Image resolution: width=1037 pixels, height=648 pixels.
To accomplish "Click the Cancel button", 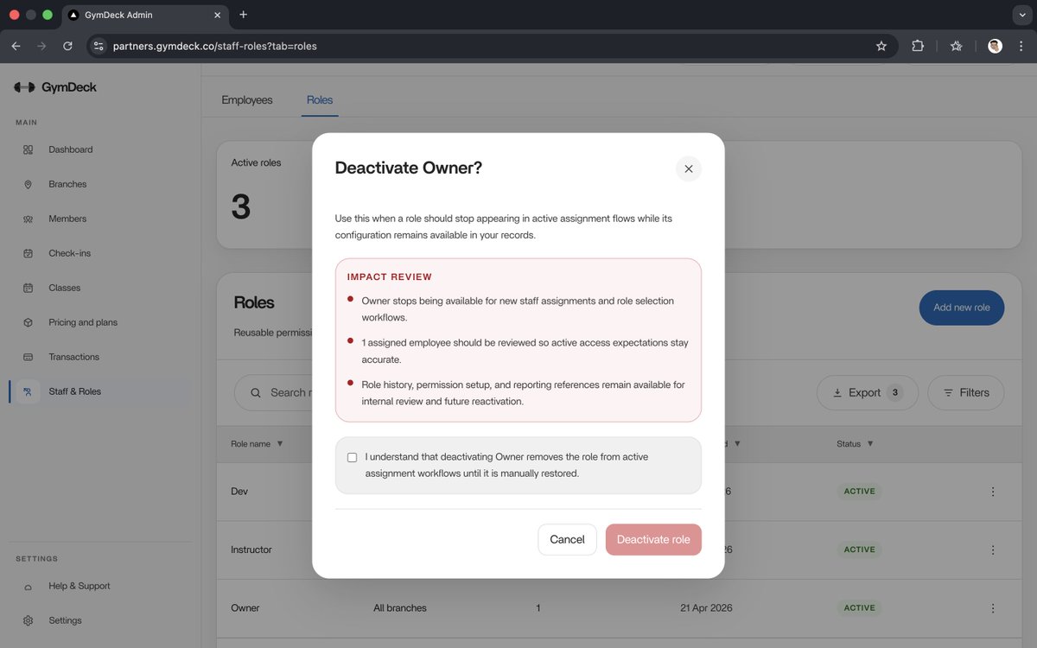I will (567, 539).
